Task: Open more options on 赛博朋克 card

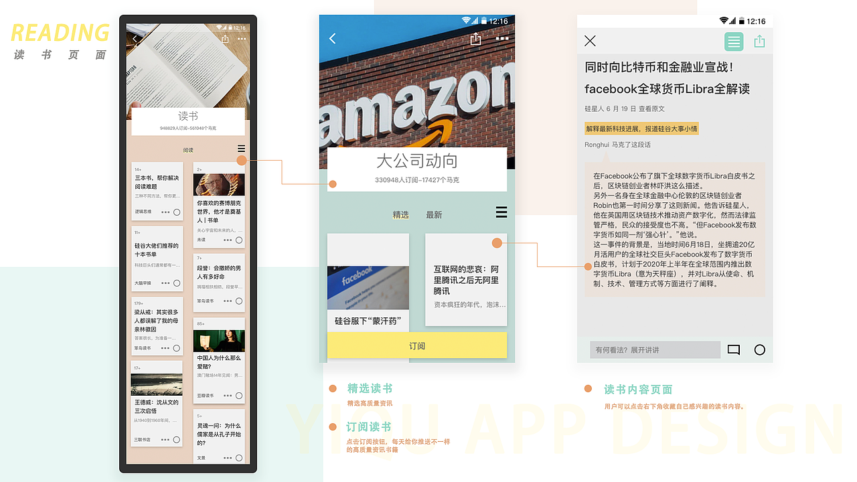Action: coord(228,240)
